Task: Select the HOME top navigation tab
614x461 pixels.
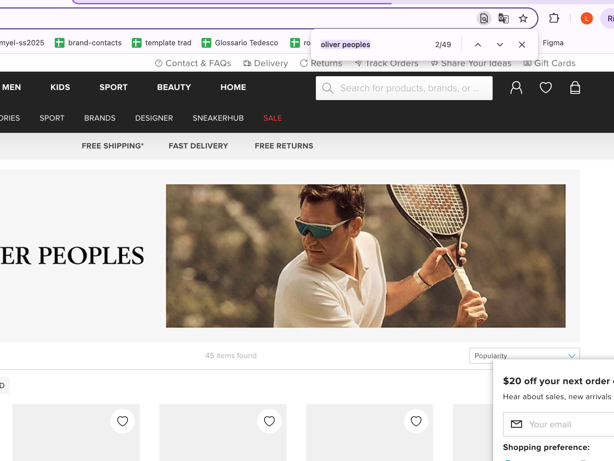Action: (x=233, y=87)
